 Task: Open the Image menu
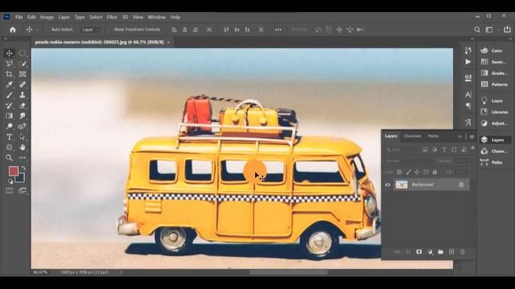[47, 17]
